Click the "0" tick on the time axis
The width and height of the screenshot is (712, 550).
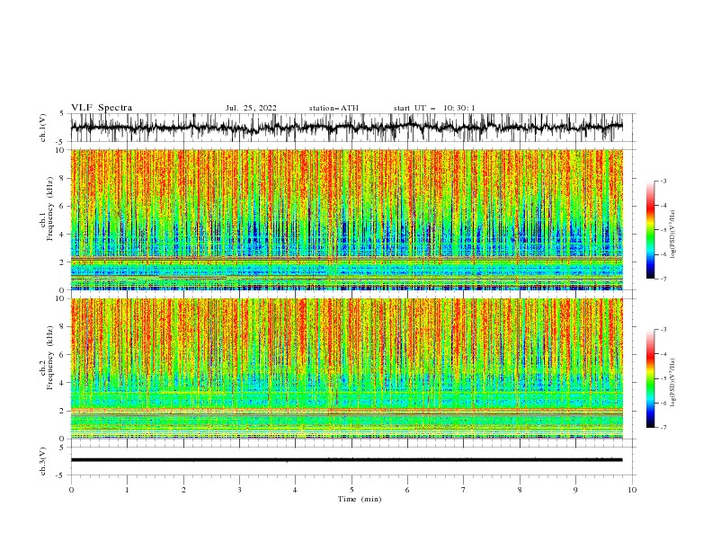point(71,490)
